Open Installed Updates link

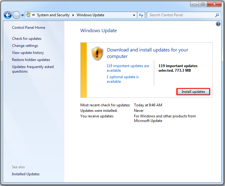(x=26, y=174)
